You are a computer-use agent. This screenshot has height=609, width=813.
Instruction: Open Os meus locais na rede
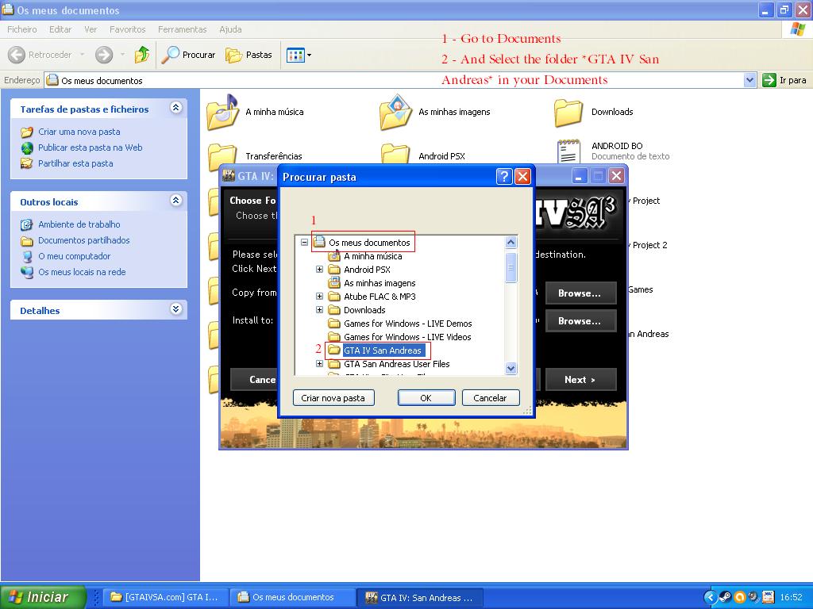(82, 272)
